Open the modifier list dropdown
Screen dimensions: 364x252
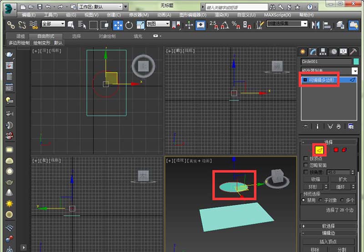pos(354,71)
